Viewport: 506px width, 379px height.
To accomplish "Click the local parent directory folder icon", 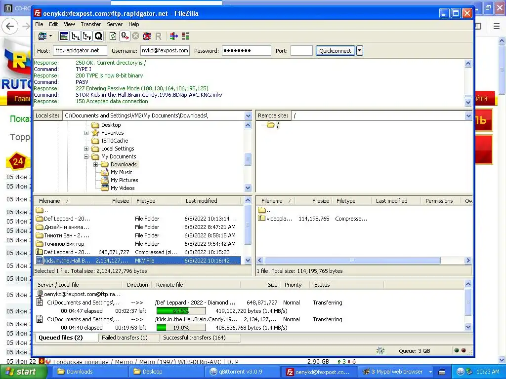I will click(40, 210).
